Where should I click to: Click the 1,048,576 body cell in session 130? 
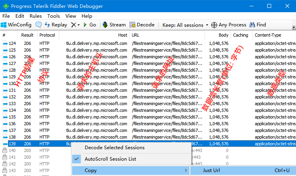(x=219, y=83)
